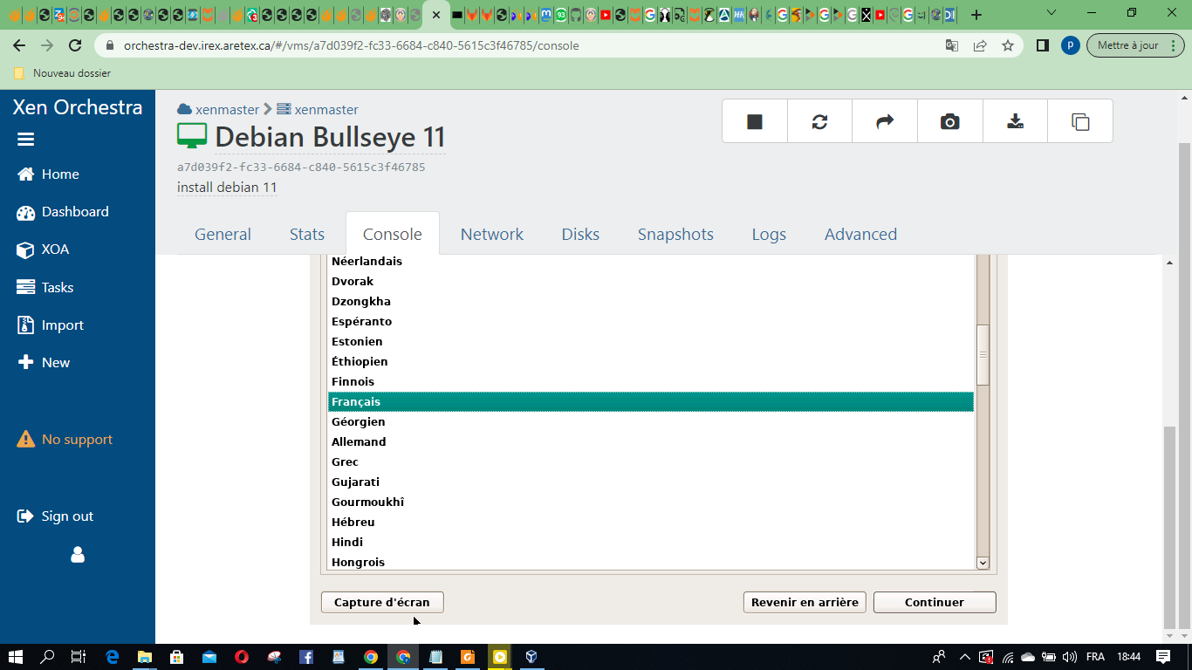Open a new browser tab
Viewport: 1192px width, 670px height.
pos(976,15)
